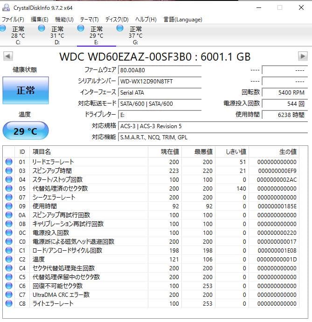
Task: Click the 生の値 column header
Action: 274,152
